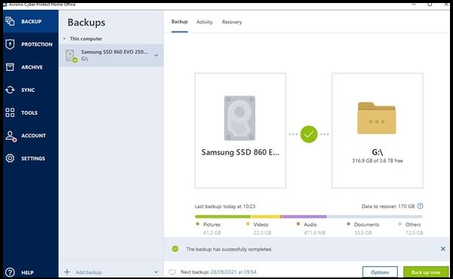Screen dimensions: 453x279
Task: Switch to the Recovery tab
Action: pyautogui.click(x=232, y=22)
